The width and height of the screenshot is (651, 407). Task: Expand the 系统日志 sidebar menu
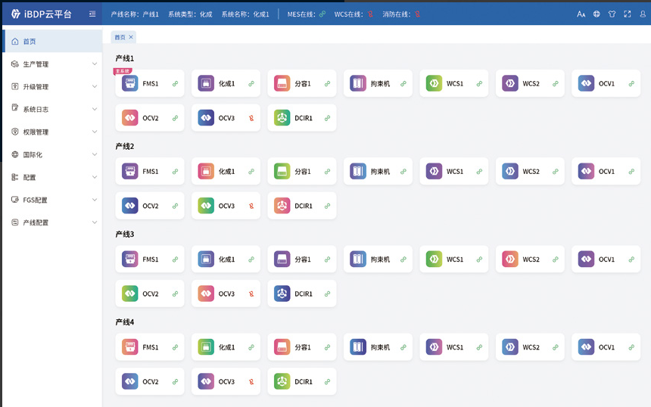tap(51, 109)
